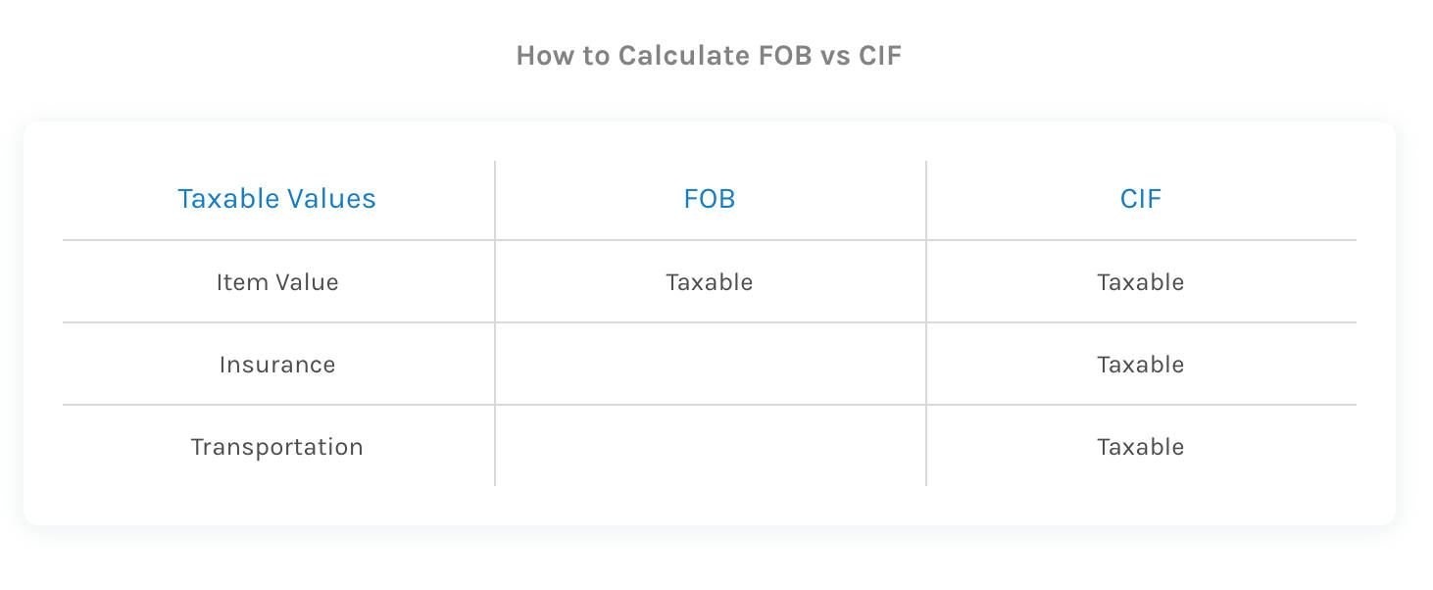Click the word "CIF" in the page title
The image size is (1433, 590).
tap(880, 56)
